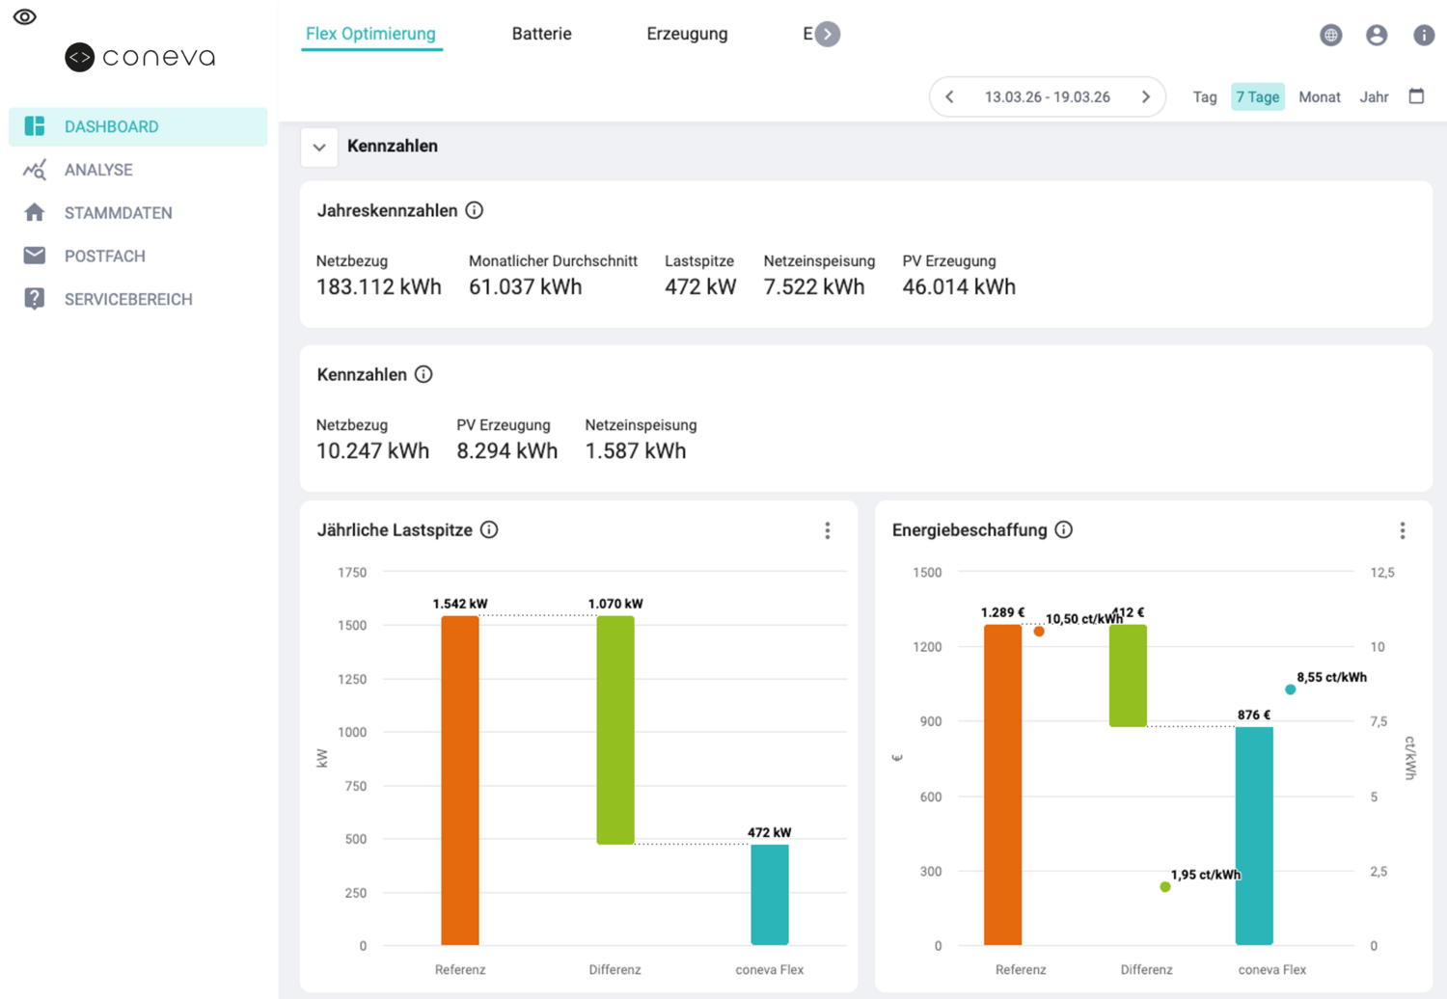Show info for Energiebeschaffung
Viewport: 1447px width, 999px height.
pyautogui.click(x=1063, y=529)
